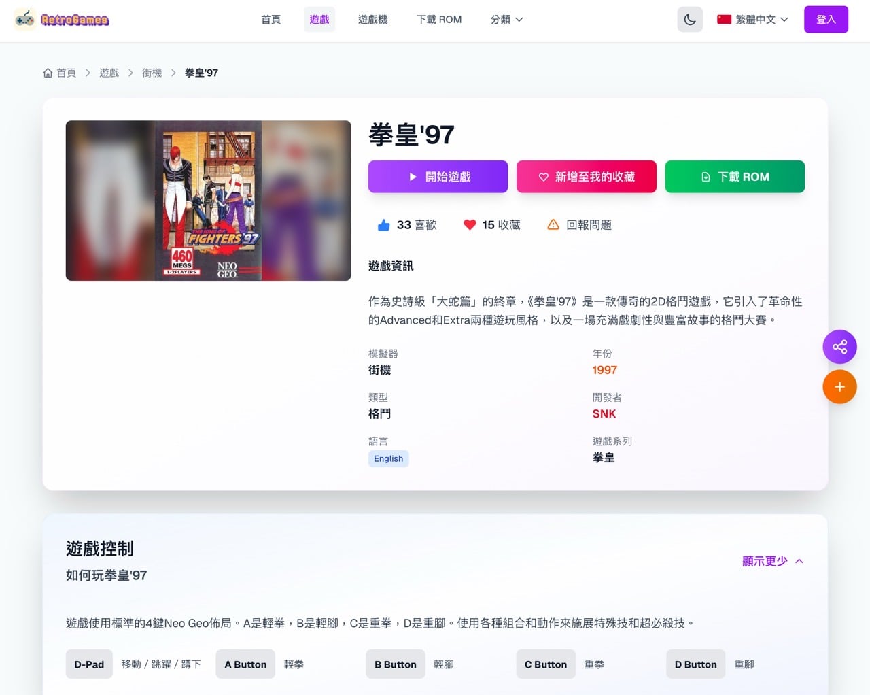
Task: Click the 拳皇 game series value
Action: coord(604,458)
